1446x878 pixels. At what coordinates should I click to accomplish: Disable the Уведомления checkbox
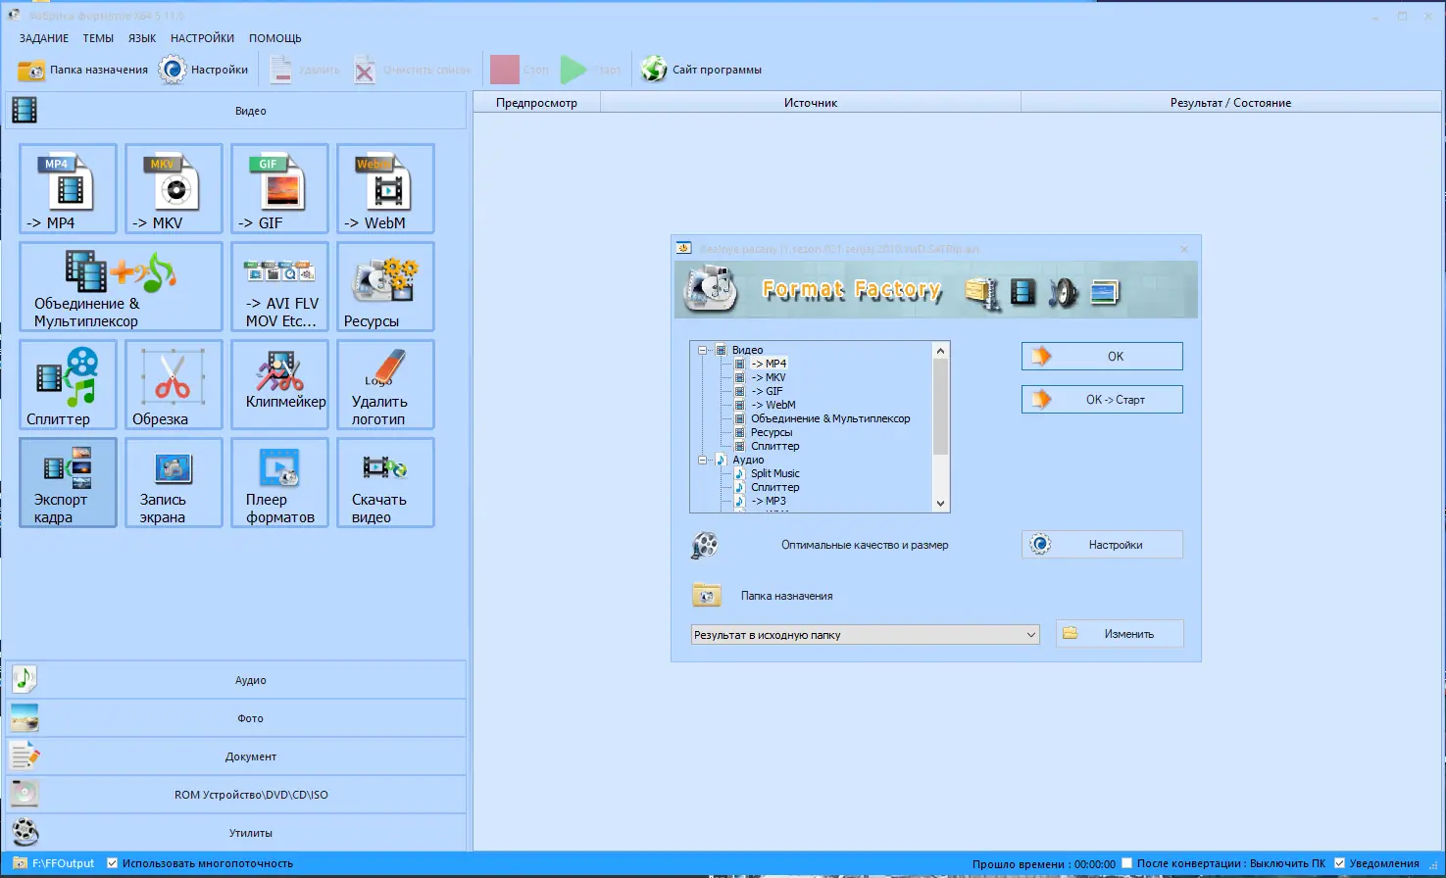coord(1339,863)
